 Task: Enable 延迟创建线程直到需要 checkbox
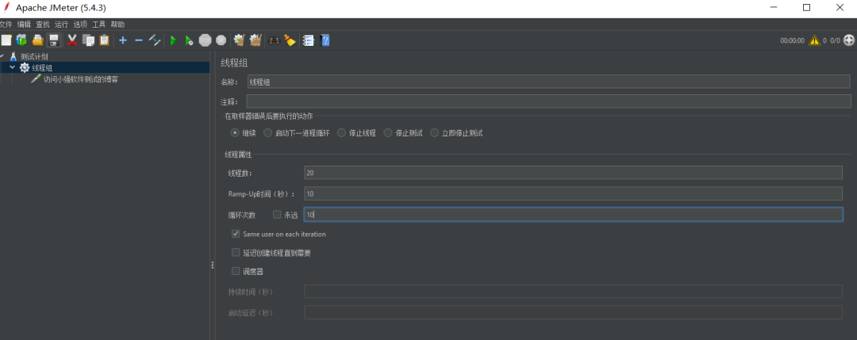[x=236, y=253]
